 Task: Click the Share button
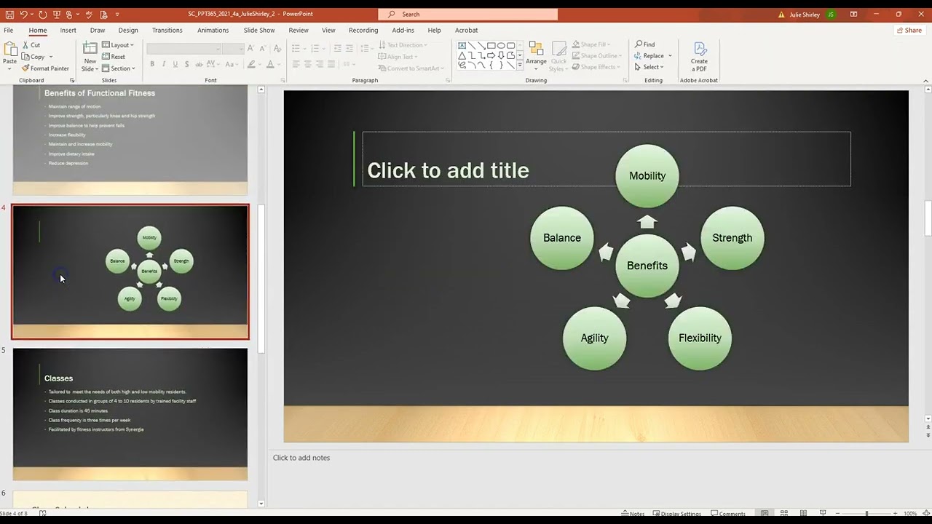909,30
